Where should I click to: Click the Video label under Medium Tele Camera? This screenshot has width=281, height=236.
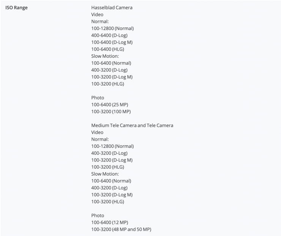click(97, 132)
